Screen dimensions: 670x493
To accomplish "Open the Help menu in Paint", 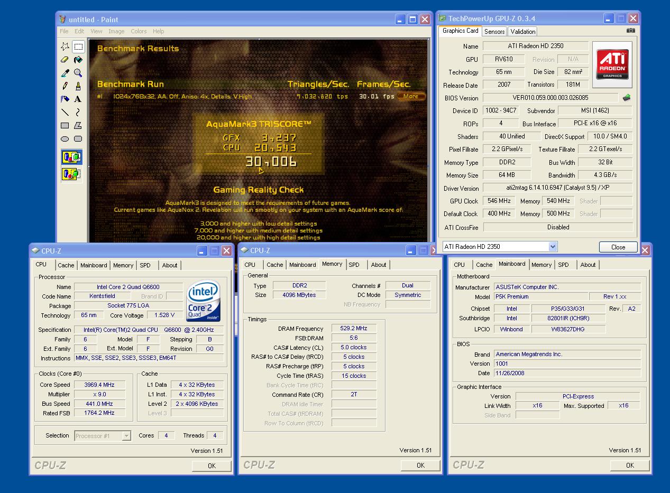I will click(159, 32).
